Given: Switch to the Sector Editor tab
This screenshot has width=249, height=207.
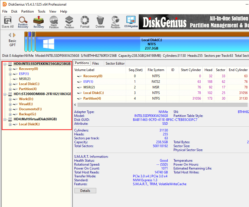Looking at the screenshot, I should tap(115, 63).
